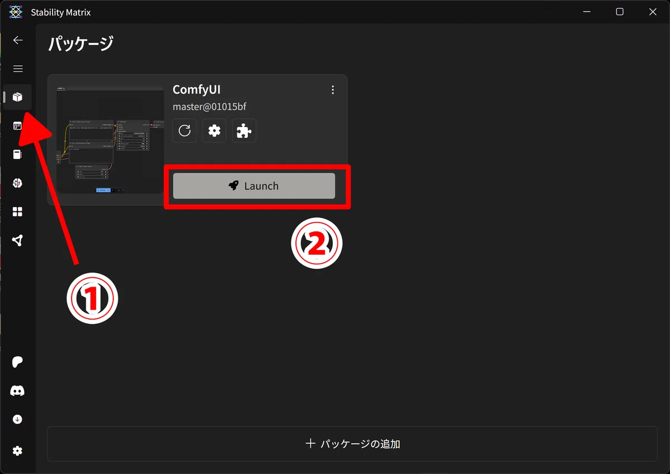
Task: Open ComfyUI launch options gear icon
Action: pyautogui.click(x=214, y=131)
